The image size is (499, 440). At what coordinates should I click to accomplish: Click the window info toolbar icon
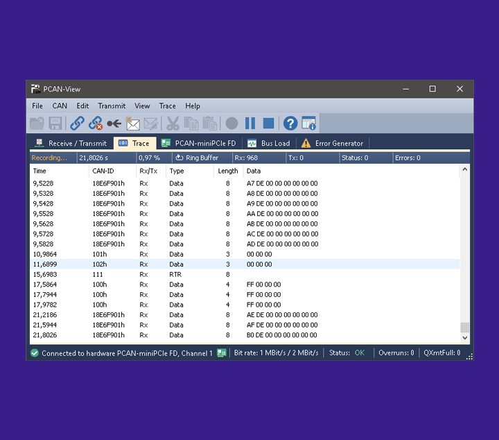[308, 124]
